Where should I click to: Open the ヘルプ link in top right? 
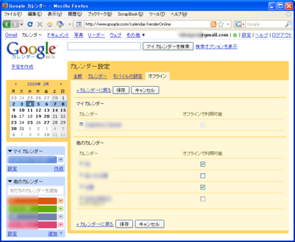[262, 35]
